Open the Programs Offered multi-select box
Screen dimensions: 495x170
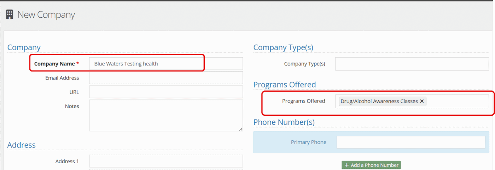coord(456,101)
